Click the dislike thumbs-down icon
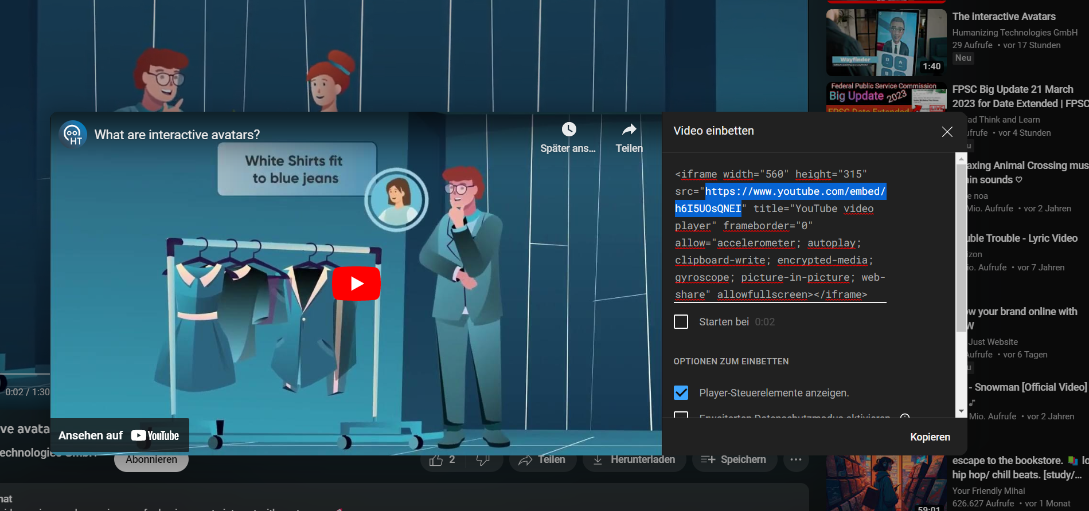Image resolution: width=1089 pixels, height=511 pixels. 483,460
